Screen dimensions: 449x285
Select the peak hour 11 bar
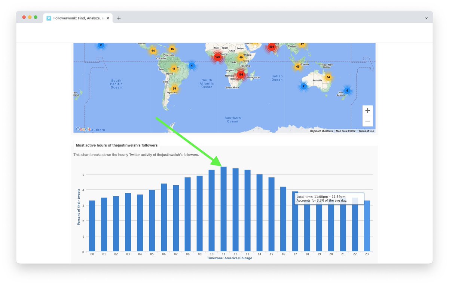tap(224, 209)
